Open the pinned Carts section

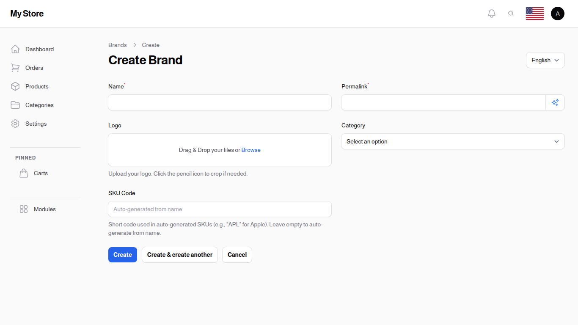[x=41, y=173]
